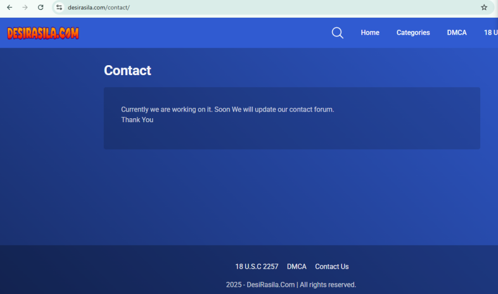Bookmark this page with the star icon

(484, 7)
